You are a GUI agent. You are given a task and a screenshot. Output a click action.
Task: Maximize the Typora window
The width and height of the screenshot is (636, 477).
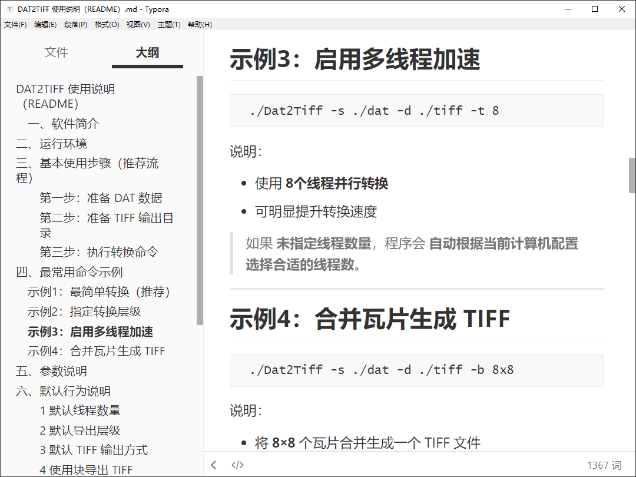595,9
